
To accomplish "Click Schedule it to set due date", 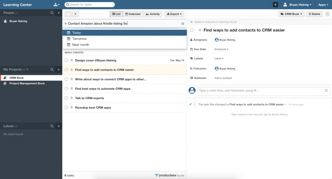I will coord(221,49).
